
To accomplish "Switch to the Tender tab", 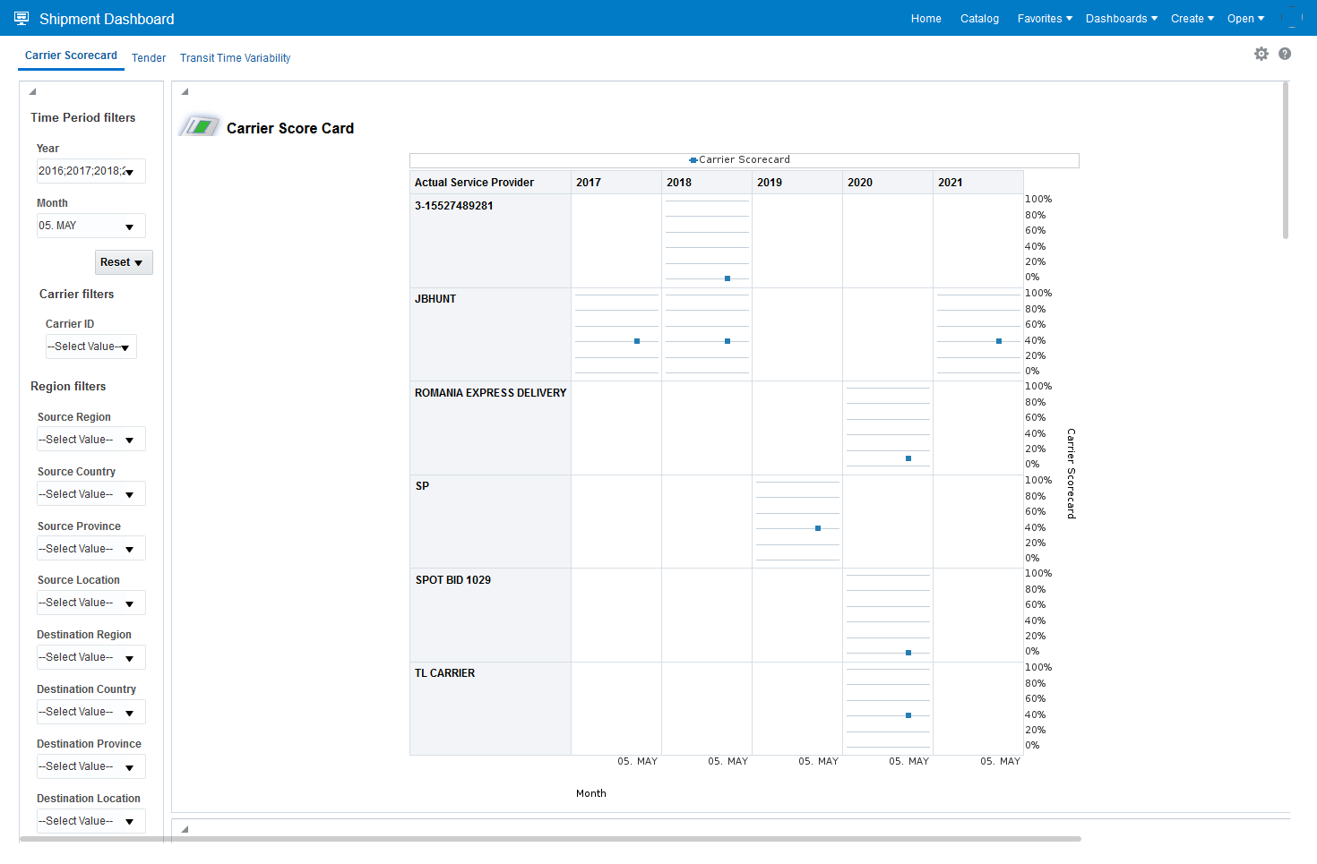I will click(149, 58).
